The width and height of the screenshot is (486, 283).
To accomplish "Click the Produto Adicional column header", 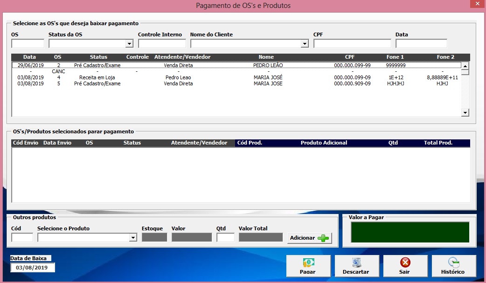I will click(324, 143).
